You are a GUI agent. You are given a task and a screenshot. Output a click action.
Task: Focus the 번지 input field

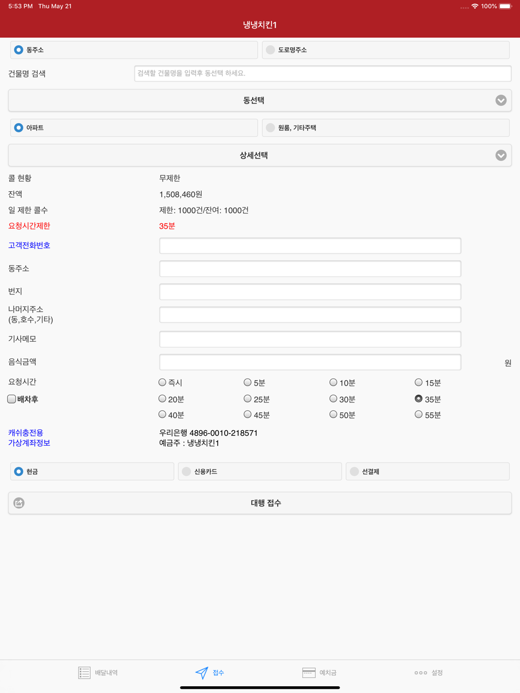pyautogui.click(x=310, y=291)
